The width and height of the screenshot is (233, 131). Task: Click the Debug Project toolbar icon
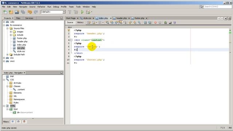[x=88, y=12]
